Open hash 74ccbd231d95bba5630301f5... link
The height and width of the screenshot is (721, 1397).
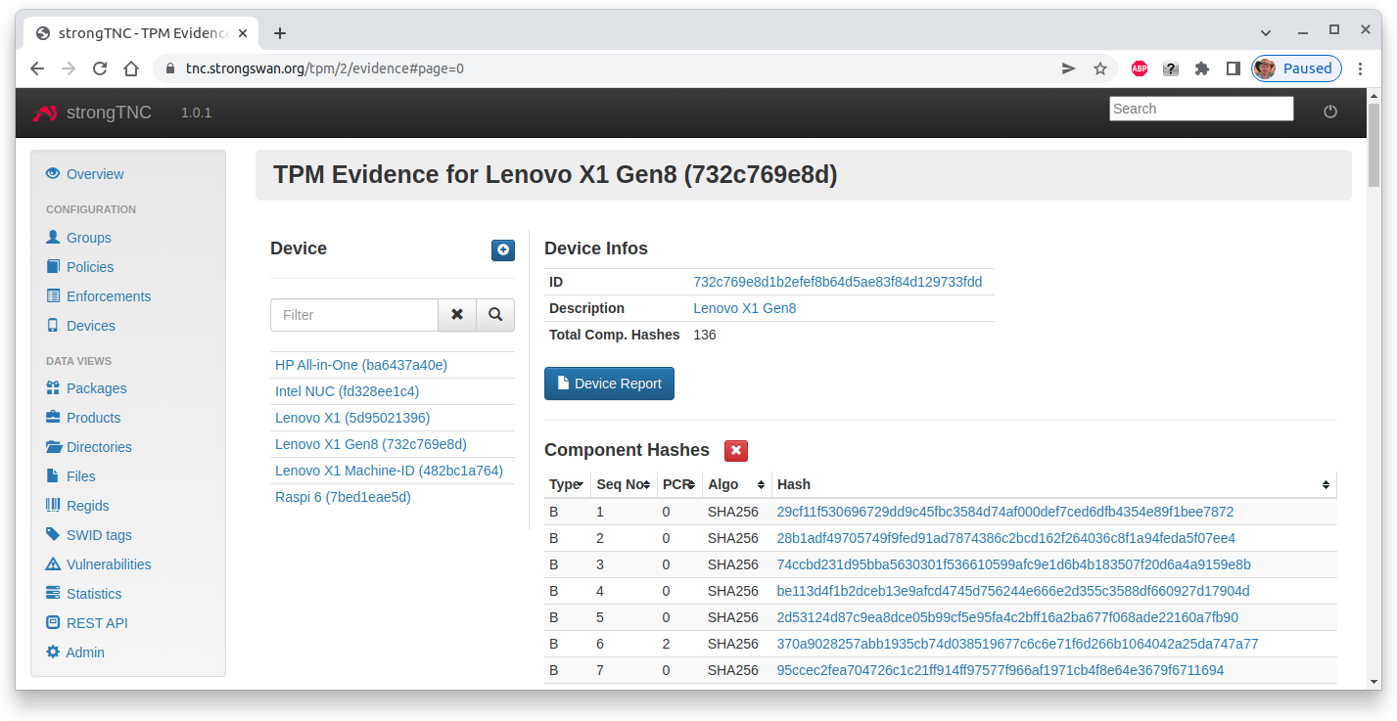point(1013,564)
